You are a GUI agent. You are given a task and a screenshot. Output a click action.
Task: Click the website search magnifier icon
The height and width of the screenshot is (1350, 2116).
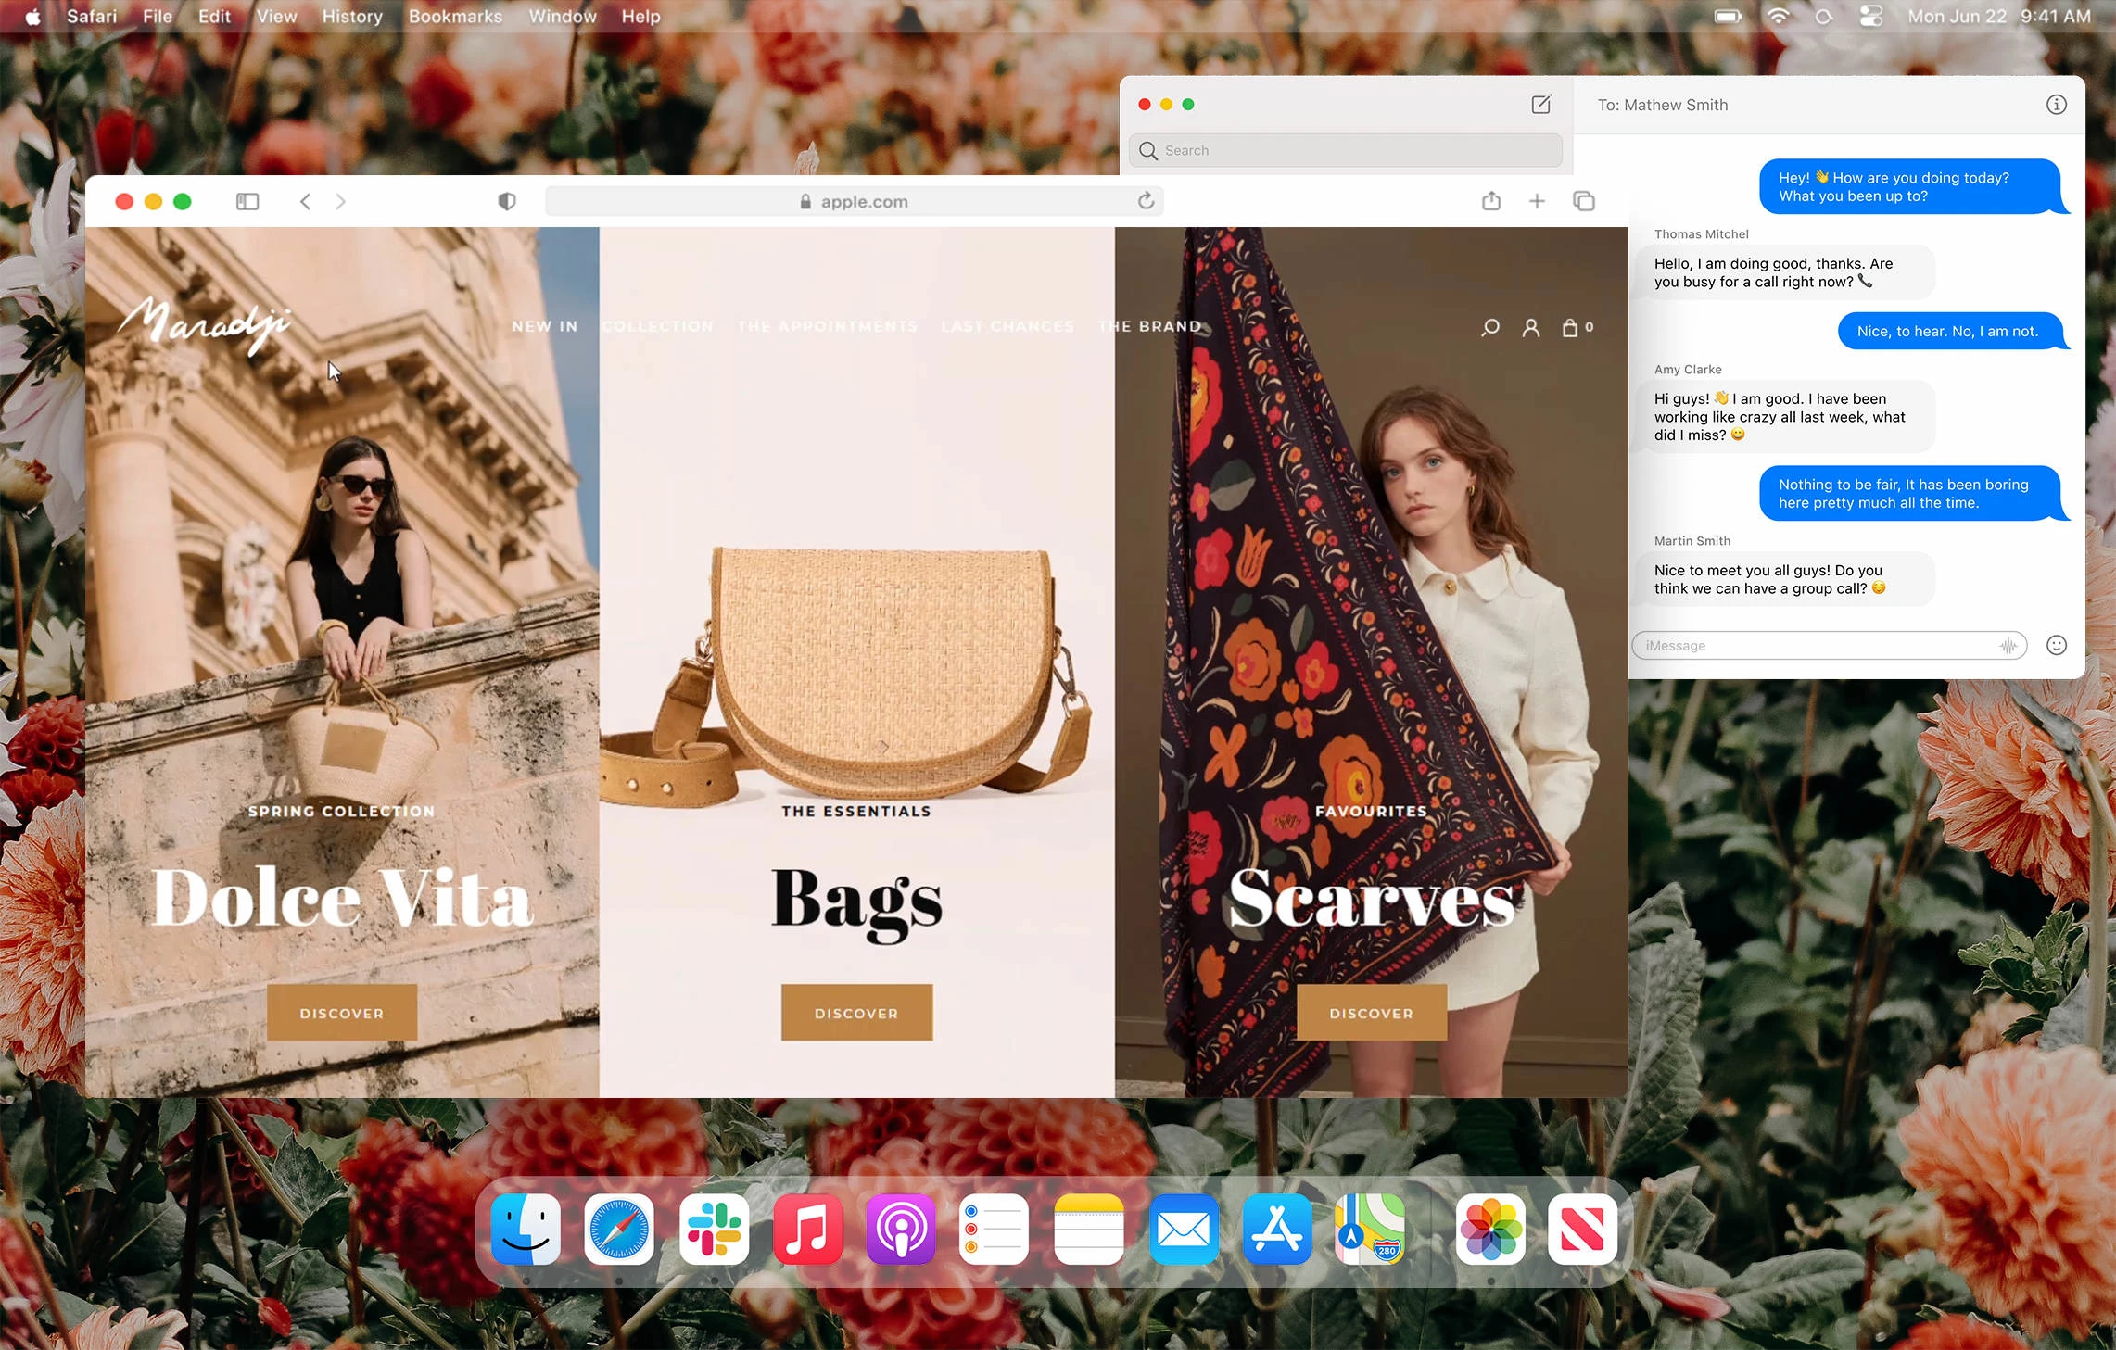[x=1490, y=327]
